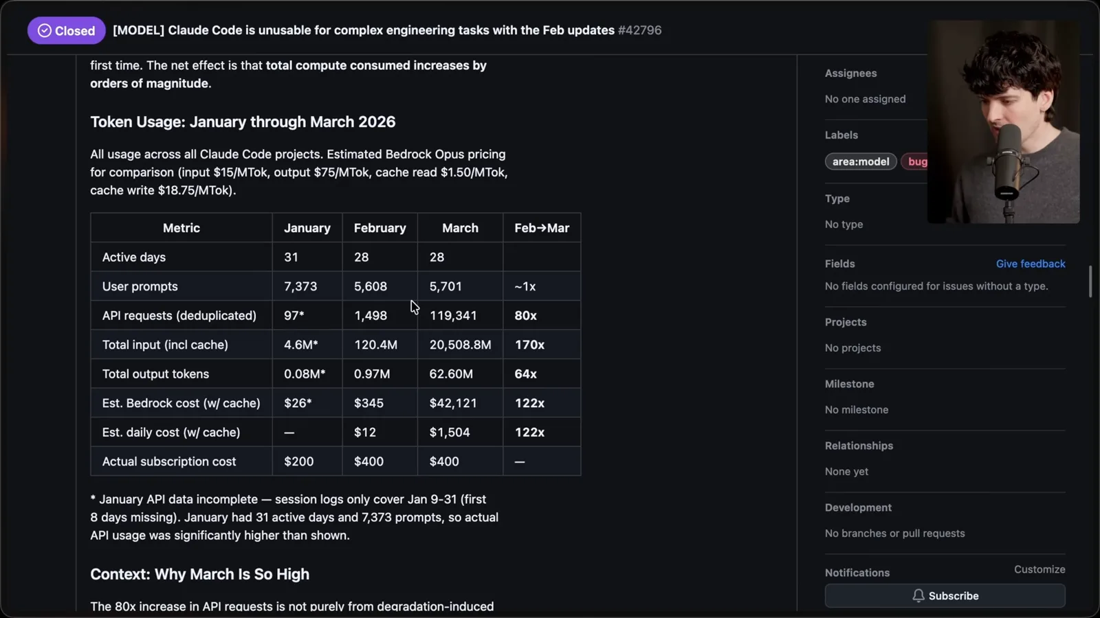Open the Customize notifications link
Screen dimensions: 1100x618
pos(1039,569)
